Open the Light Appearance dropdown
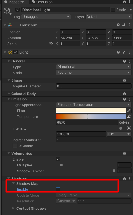The image size is (133, 215). click(x=94, y=105)
